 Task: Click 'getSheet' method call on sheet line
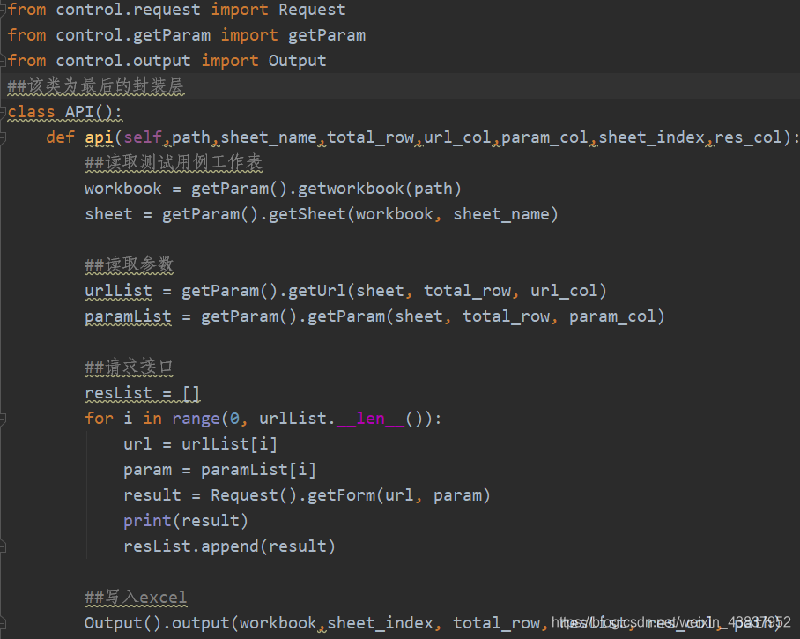pos(307,214)
